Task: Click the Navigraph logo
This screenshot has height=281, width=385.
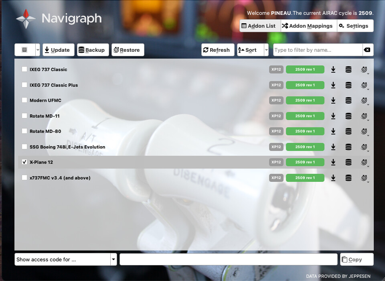Action: pos(59,19)
